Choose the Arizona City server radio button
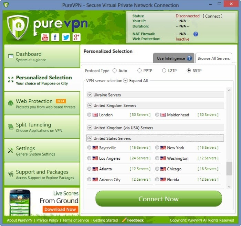241x226 pixels. coord(89,179)
